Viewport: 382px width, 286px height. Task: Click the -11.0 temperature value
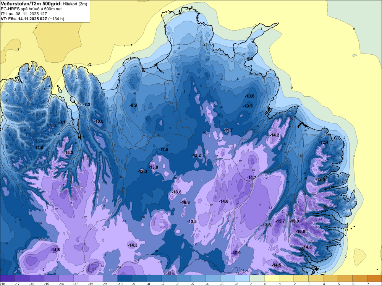tap(39, 148)
